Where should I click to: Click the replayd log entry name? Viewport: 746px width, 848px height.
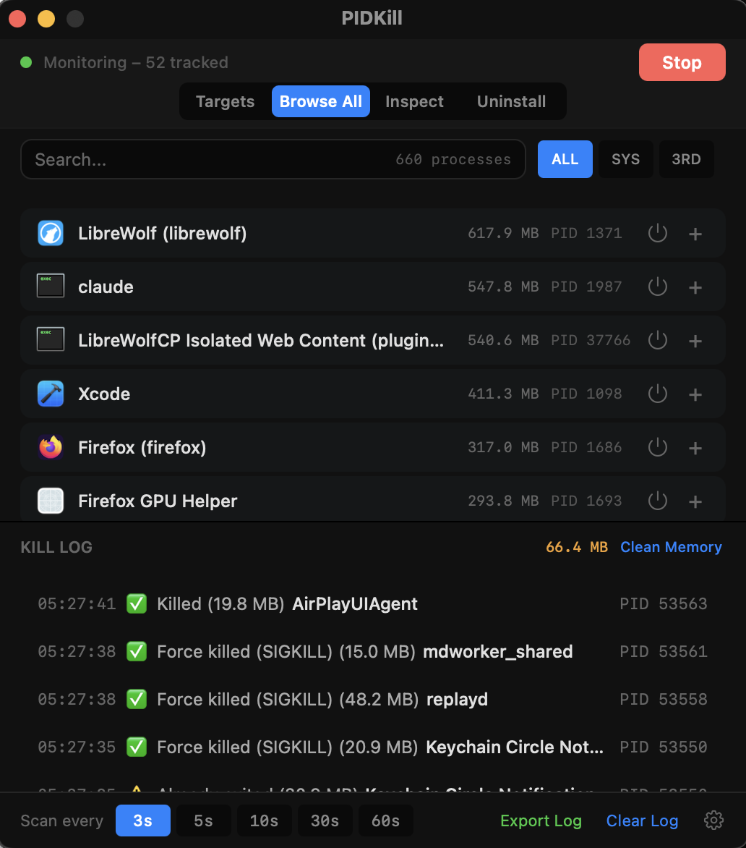(457, 699)
